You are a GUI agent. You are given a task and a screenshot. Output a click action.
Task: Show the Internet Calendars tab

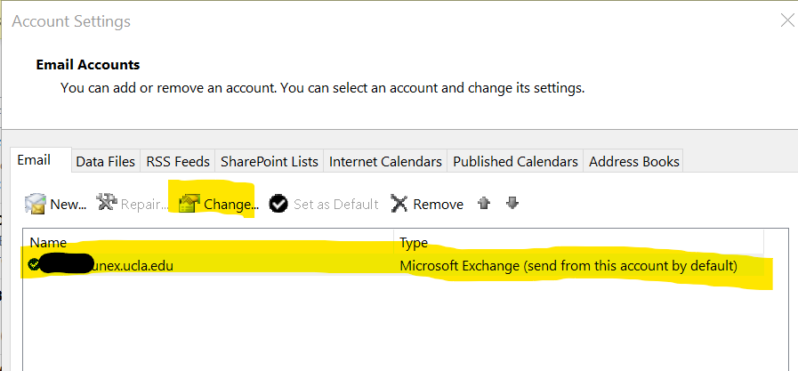coord(385,161)
